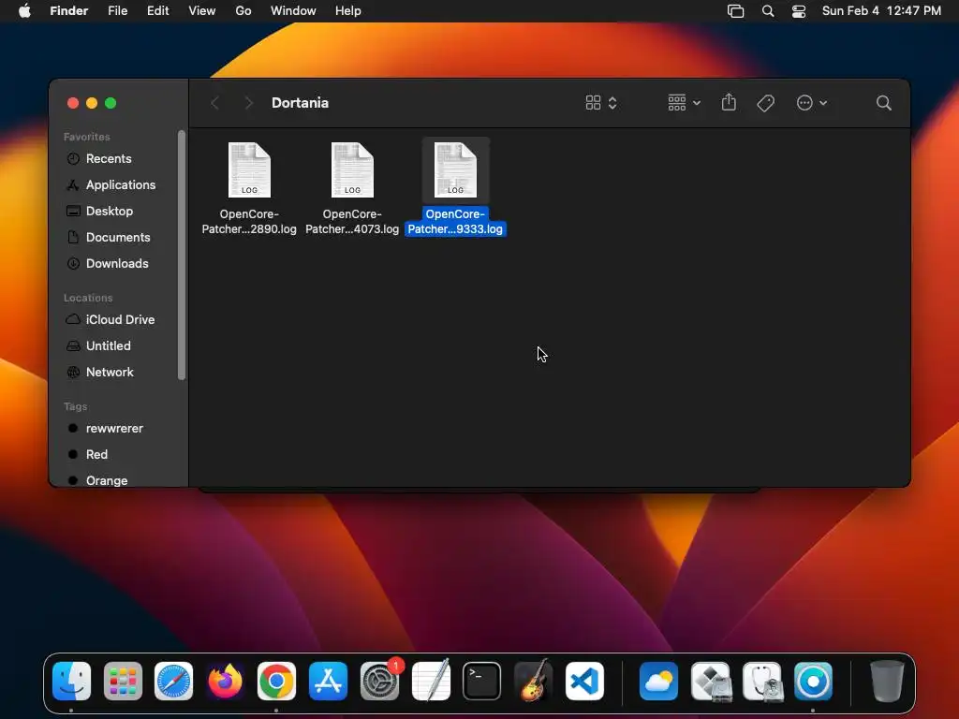Launch Firefox from the Dock

tap(225, 682)
